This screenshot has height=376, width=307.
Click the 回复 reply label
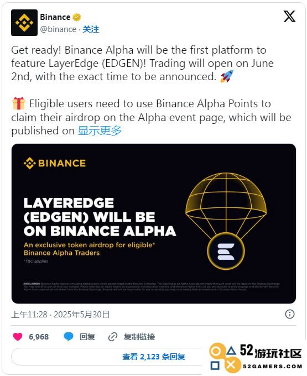pos(87,337)
